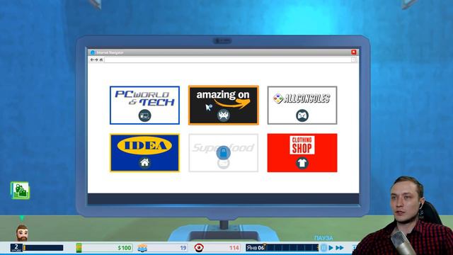
Task: Click the day timeline progress bar
Action: [292, 248]
